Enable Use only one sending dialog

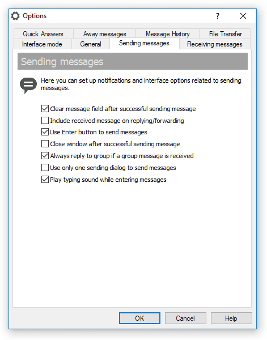pyautogui.click(x=45, y=168)
